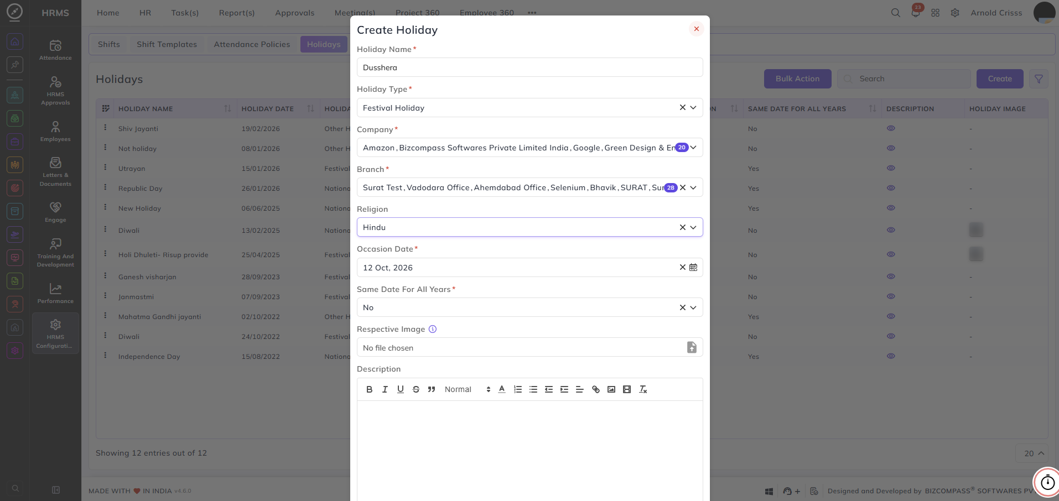The width and height of the screenshot is (1059, 501).
Task: Open Training And Development in sidebar
Action: tap(55, 253)
